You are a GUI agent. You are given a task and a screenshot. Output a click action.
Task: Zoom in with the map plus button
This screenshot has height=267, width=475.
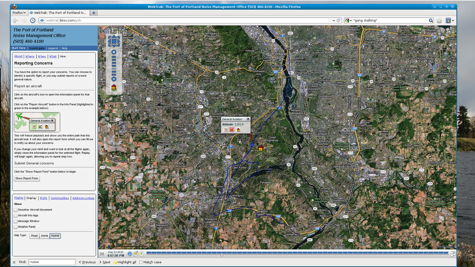tap(114, 52)
